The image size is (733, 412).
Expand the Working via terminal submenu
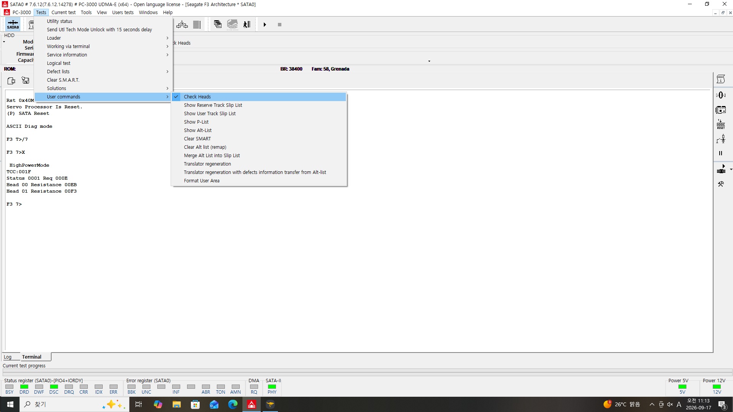[x=103, y=47]
